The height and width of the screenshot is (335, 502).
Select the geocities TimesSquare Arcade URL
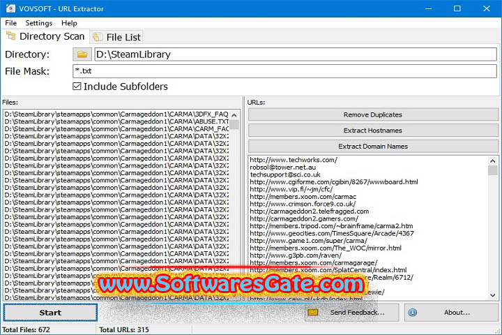pyautogui.click(x=332, y=233)
